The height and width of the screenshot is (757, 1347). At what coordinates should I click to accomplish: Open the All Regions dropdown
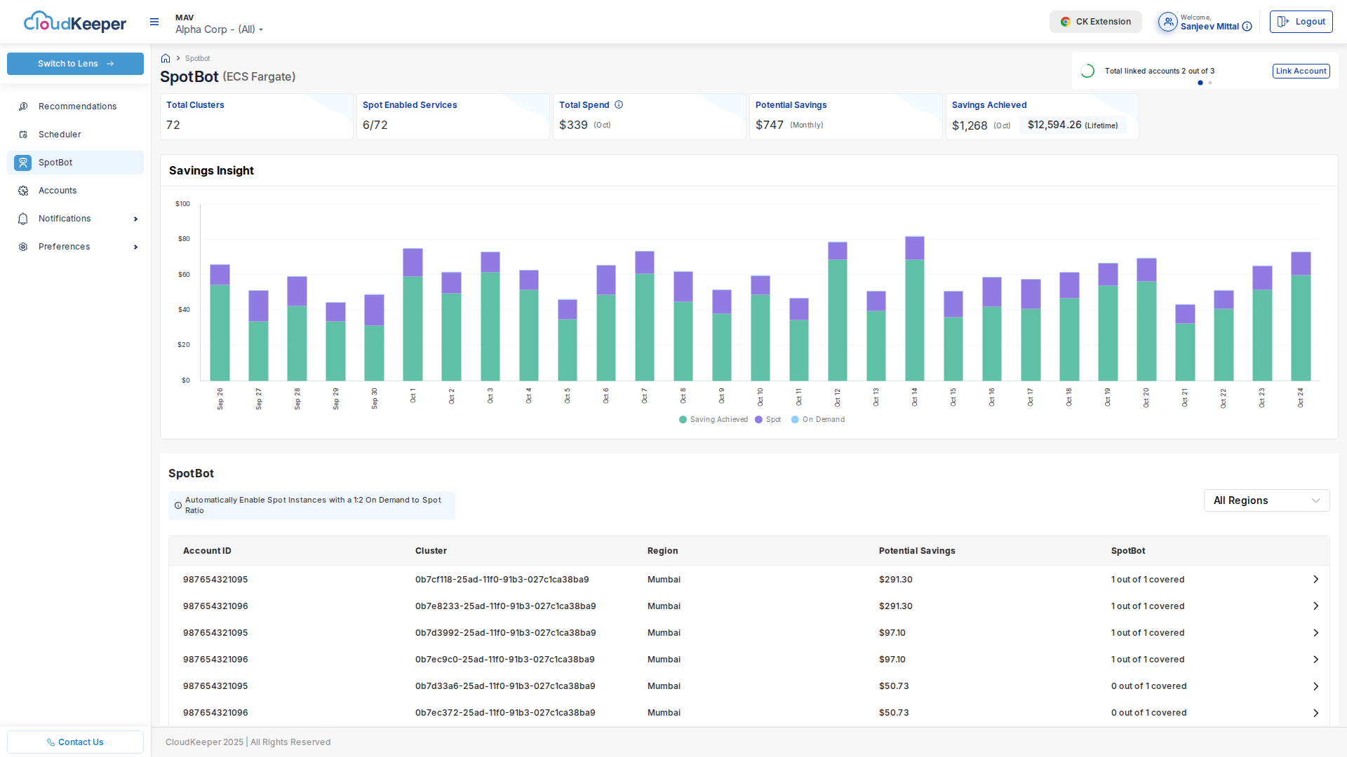pos(1266,500)
